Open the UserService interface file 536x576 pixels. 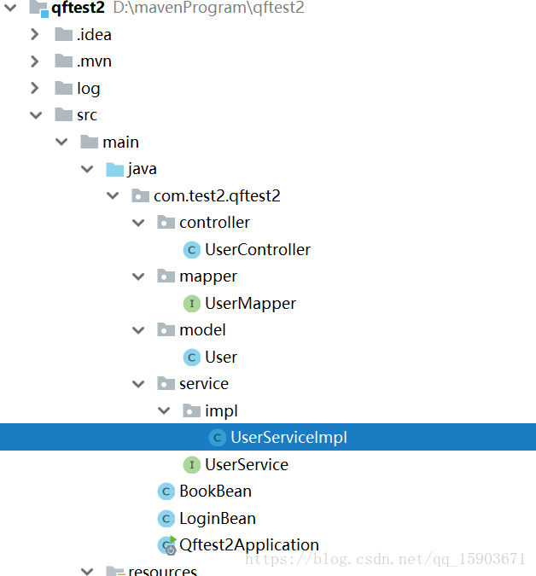click(247, 465)
